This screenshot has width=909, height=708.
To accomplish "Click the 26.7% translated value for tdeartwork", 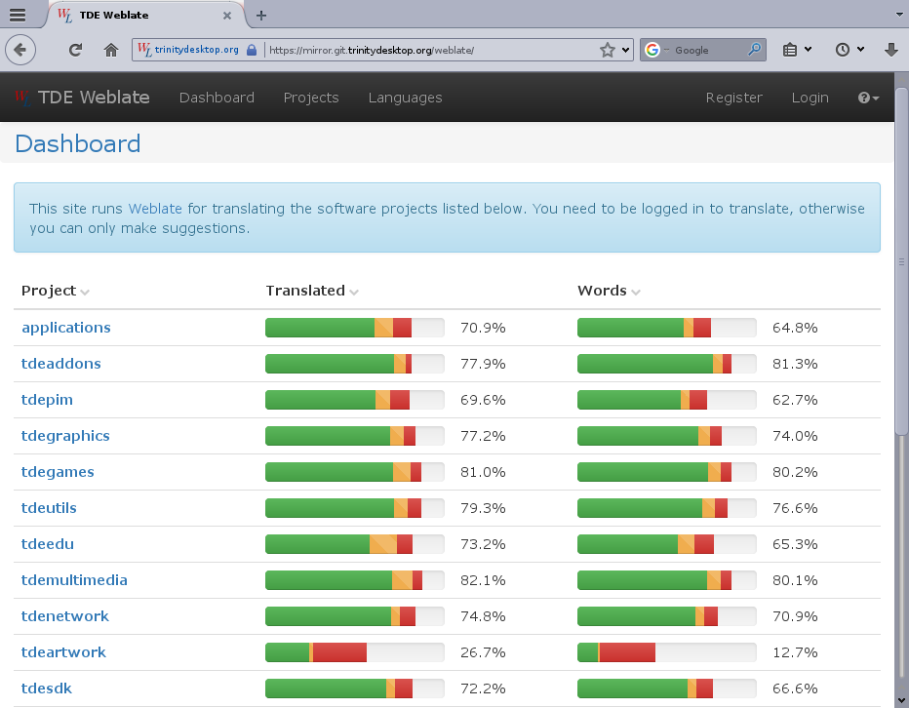I will point(483,652).
